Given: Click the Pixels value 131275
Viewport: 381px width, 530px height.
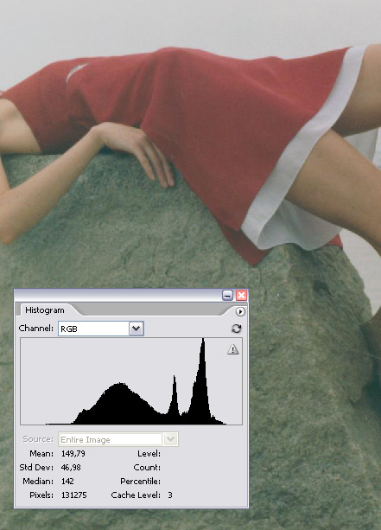Looking at the screenshot, I should pyautogui.click(x=74, y=495).
